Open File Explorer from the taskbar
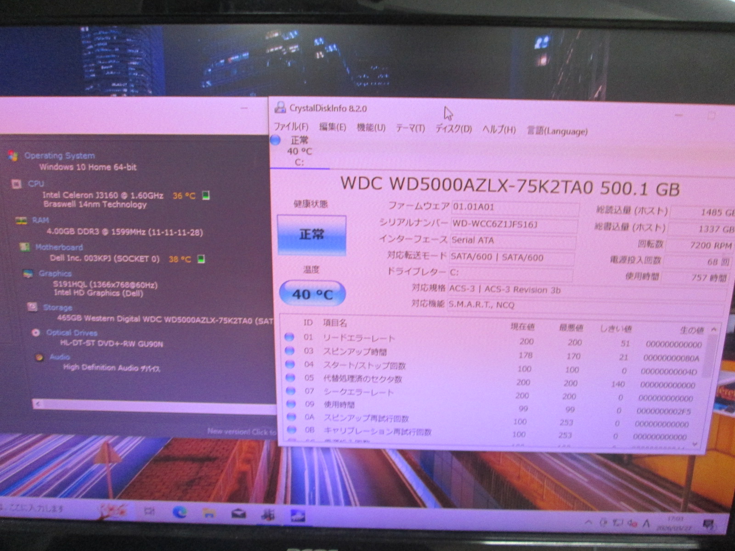 tap(209, 513)
